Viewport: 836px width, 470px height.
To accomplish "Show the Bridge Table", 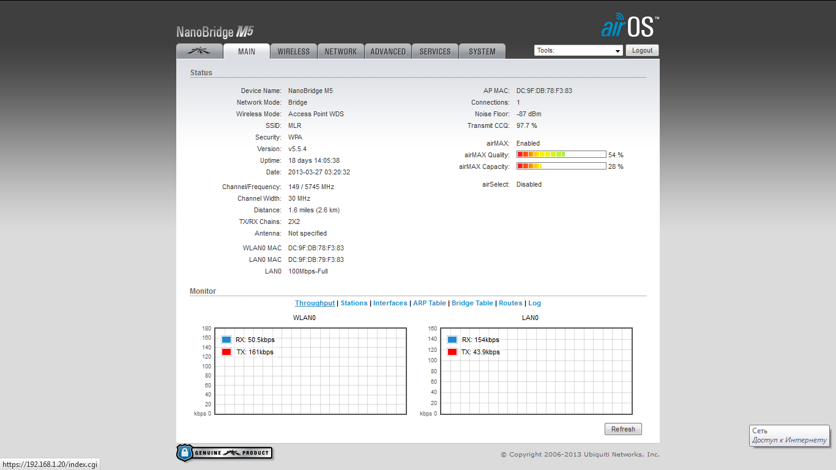I will [x=472, y=303].
